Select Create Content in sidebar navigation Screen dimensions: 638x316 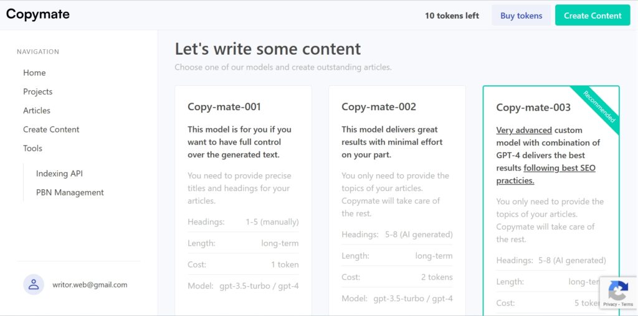tap(51, 129)
